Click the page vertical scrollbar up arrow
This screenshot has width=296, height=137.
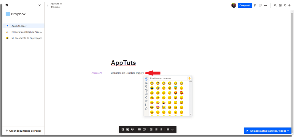pyautogui.click(x=292, y=12)
